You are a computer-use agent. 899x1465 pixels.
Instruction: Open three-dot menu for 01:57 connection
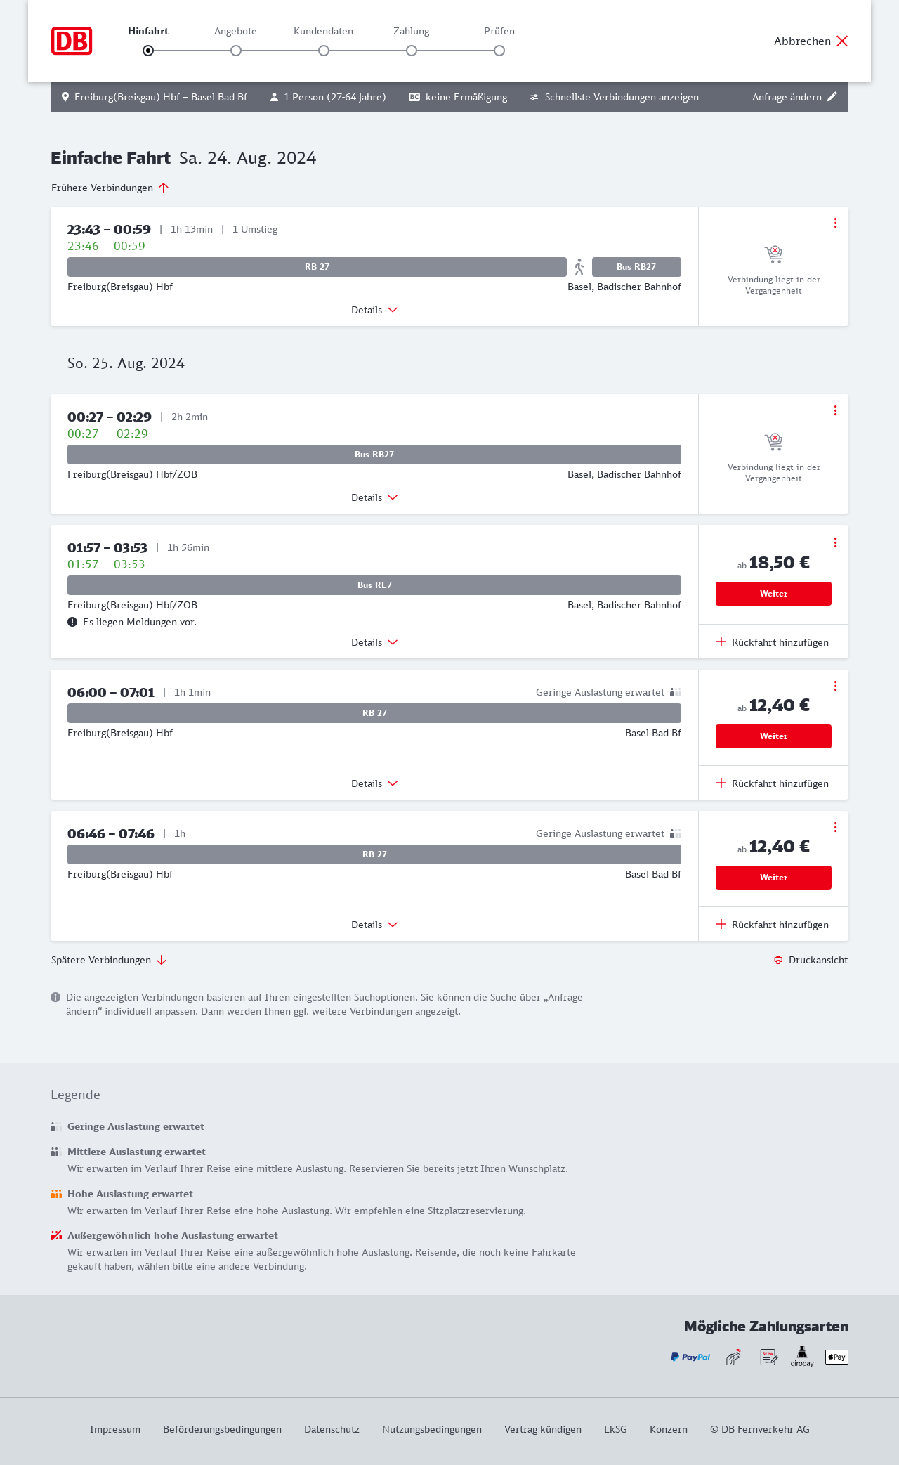coord(835,542)
